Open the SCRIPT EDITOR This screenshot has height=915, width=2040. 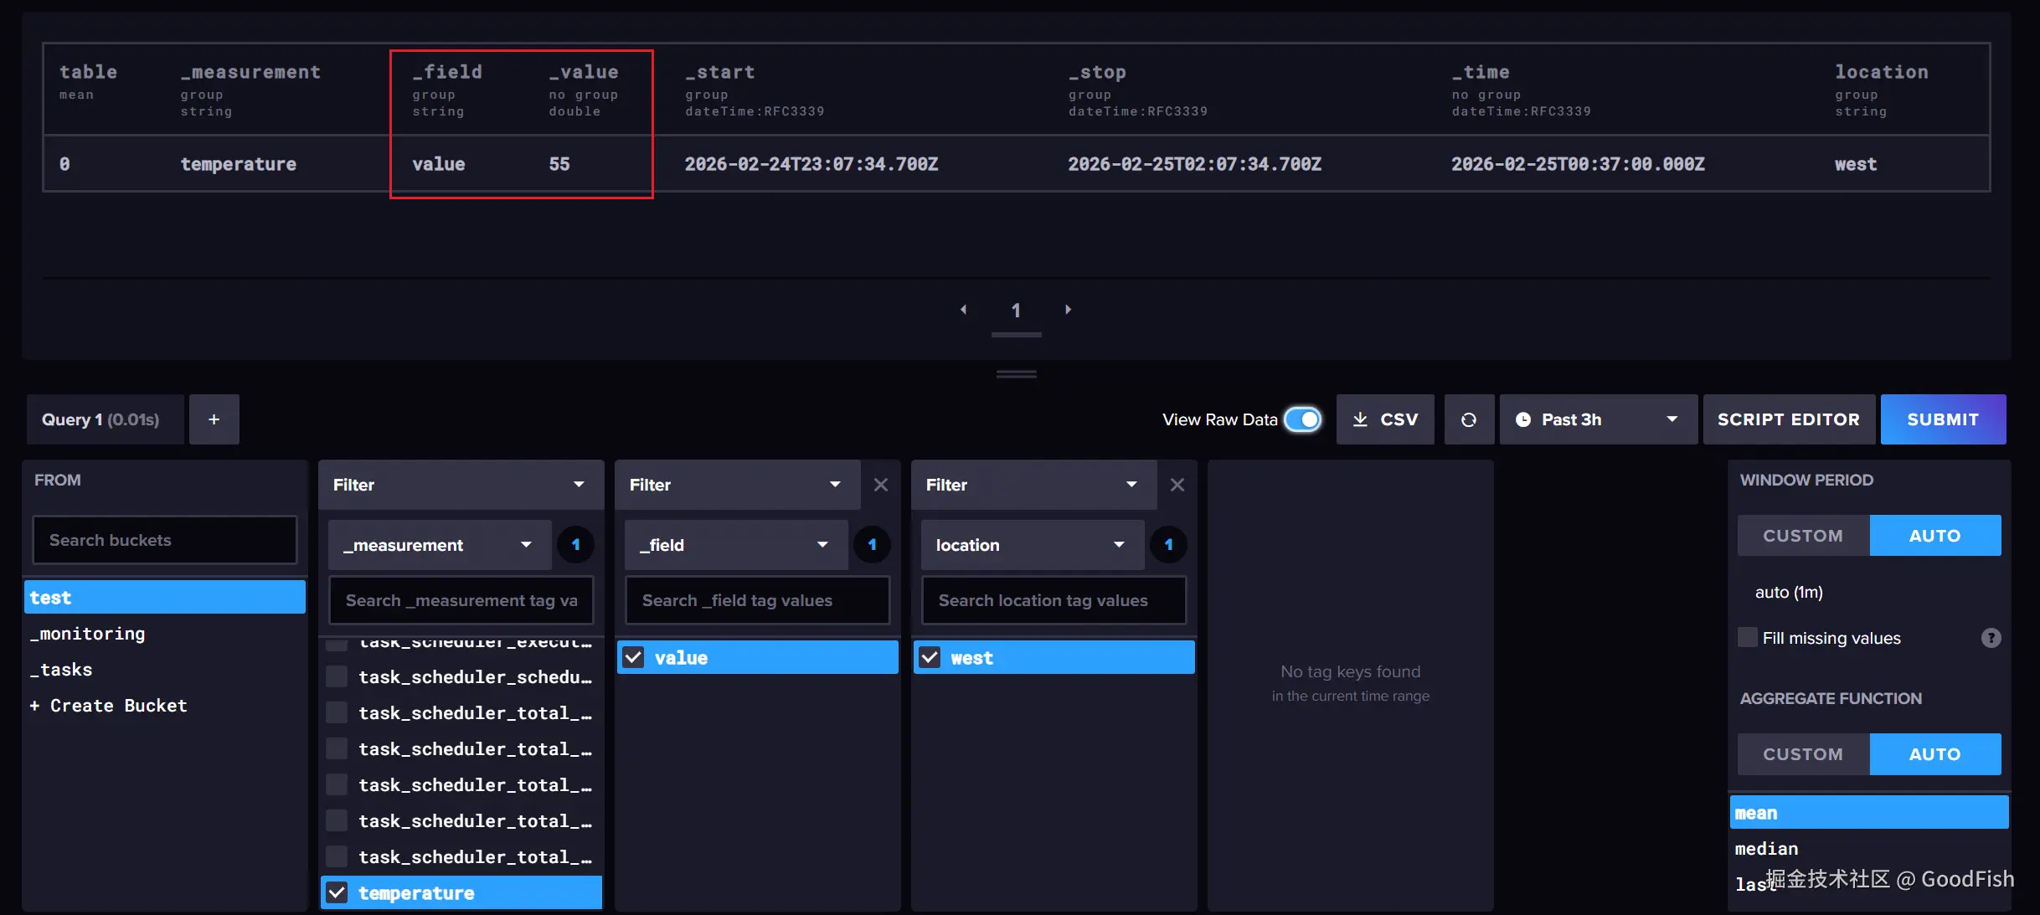click(1788, 419)
